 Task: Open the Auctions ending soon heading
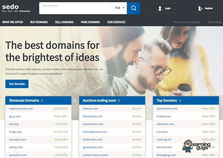(99, 101)
